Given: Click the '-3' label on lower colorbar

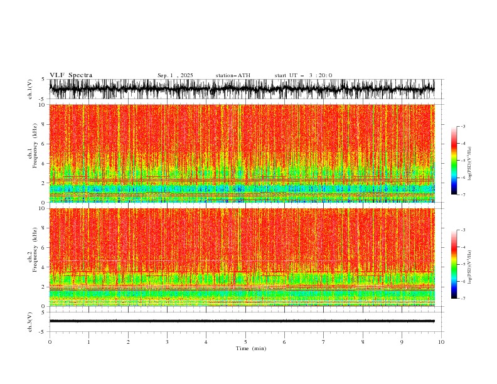Looking at the screenshot, I should [462, 230].
